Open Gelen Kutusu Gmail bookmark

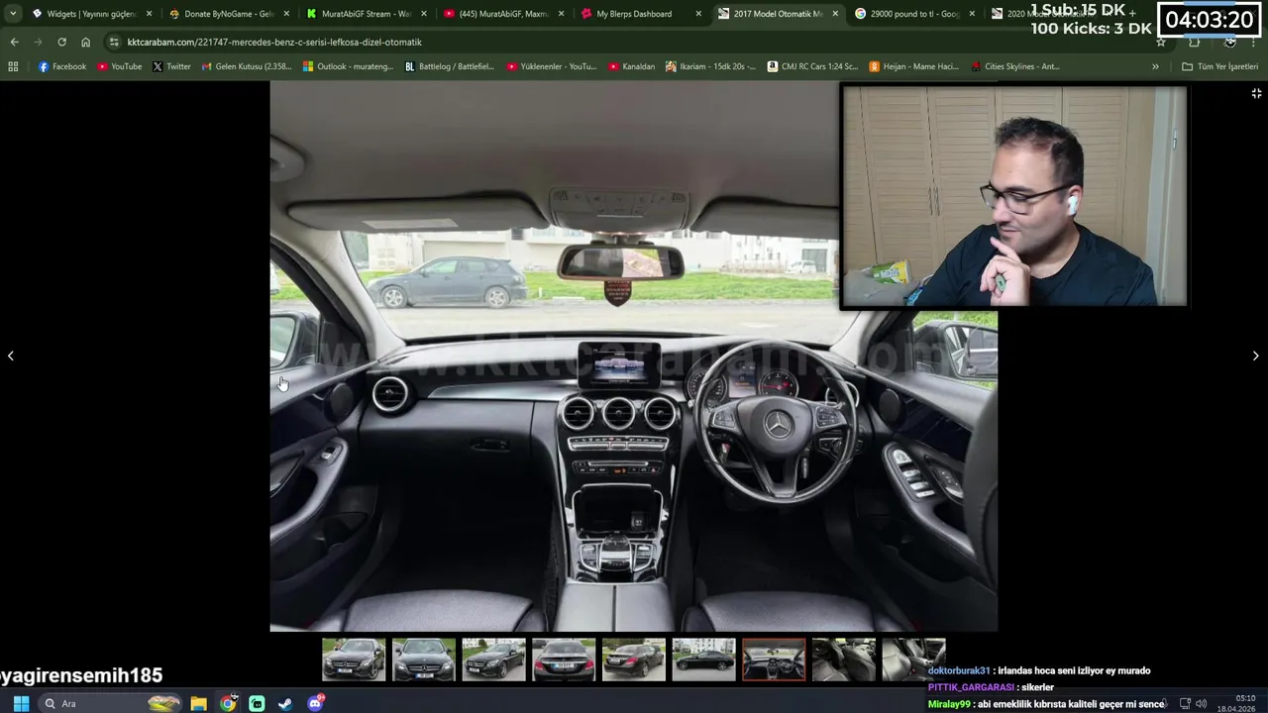pos(246,66)
